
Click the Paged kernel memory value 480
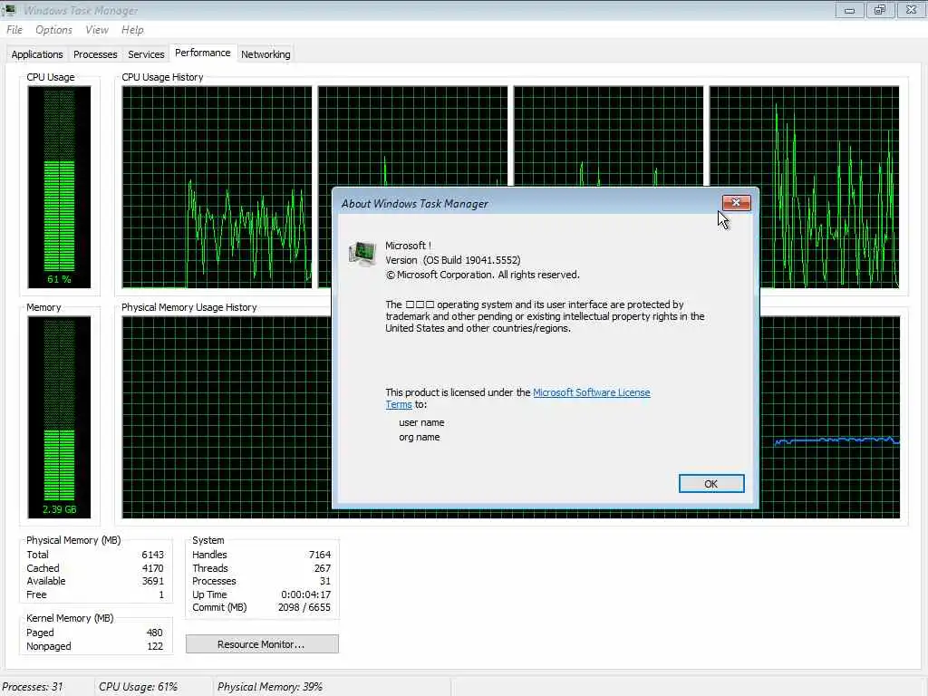tap(154, 633)
